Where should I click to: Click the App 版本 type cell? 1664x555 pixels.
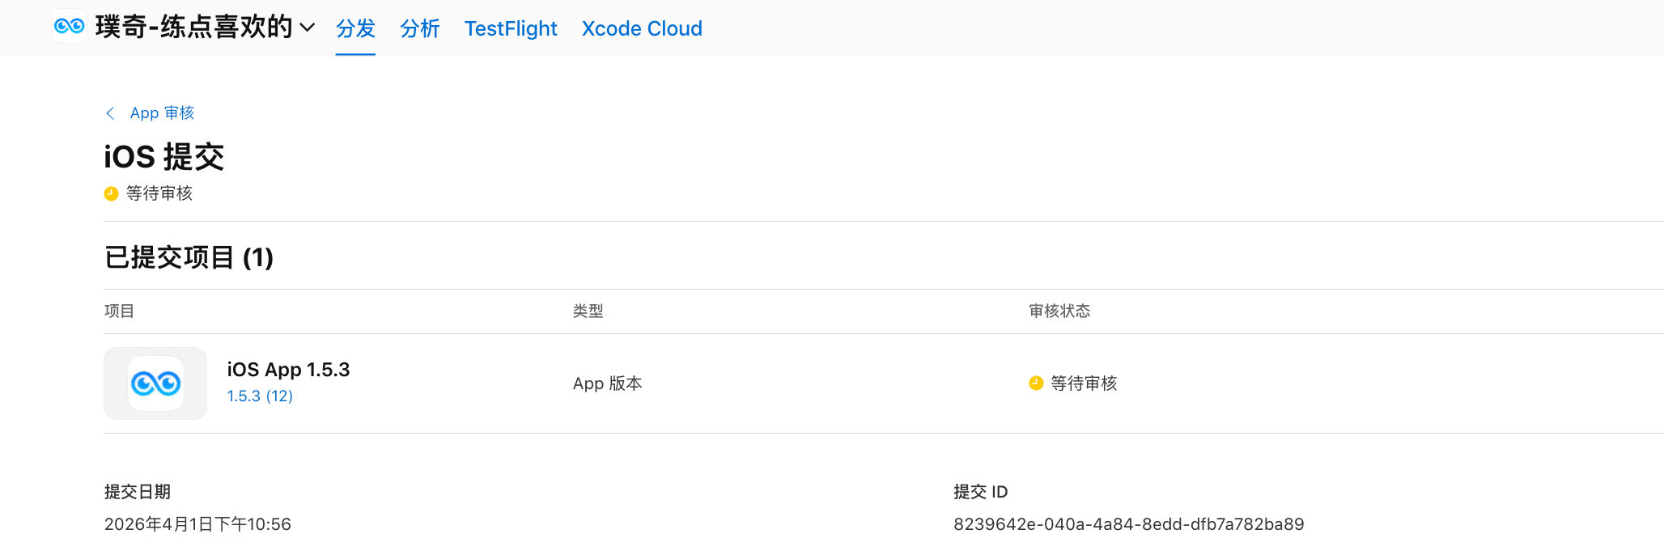click(608, 383)
